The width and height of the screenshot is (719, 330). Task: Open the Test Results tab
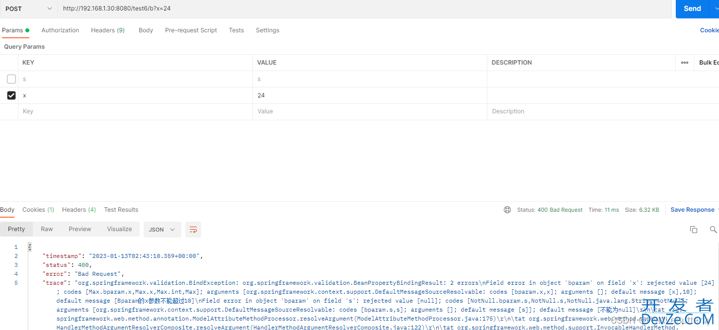pos(121,210)
